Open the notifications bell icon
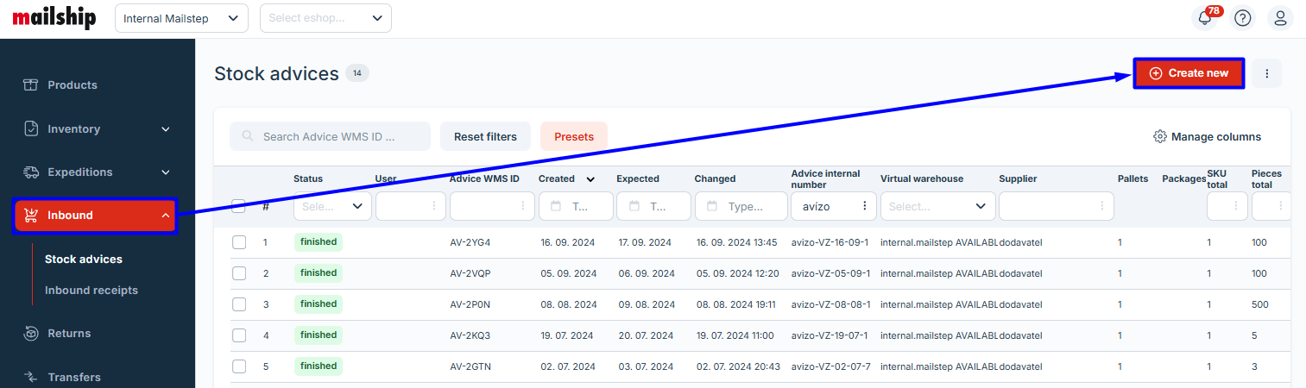1306x388 pixels. [1205, 18]
